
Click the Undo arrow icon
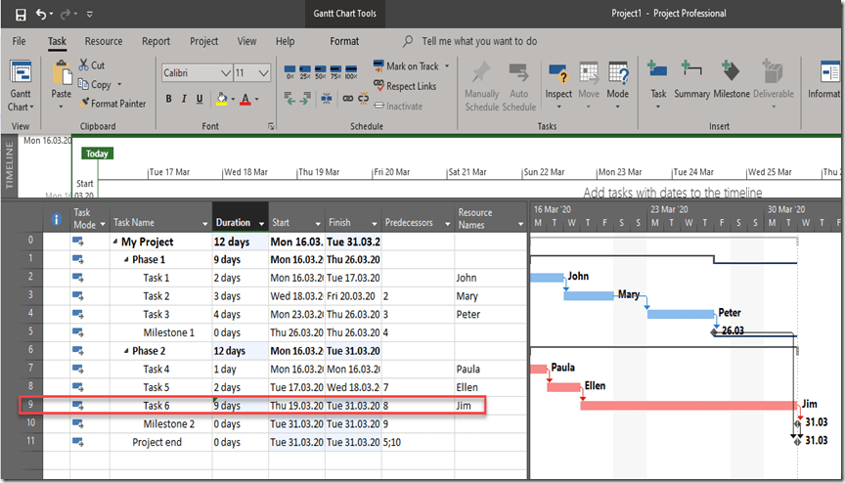click(41, 14)
